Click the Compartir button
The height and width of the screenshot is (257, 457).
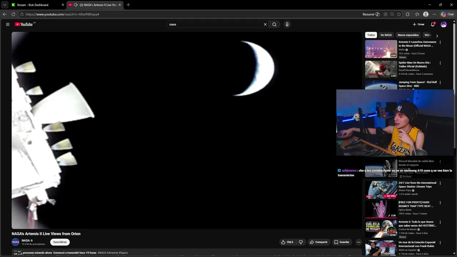318,242
